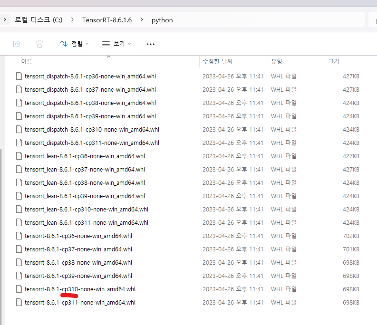The height and width of the screenshot is (325, 377).
Task: Expand the chevron after 로컬 디스크 (C:)
Action: 72,19
